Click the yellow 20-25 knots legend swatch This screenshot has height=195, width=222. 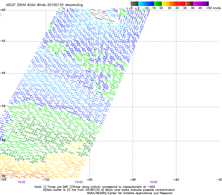(166, 4)
